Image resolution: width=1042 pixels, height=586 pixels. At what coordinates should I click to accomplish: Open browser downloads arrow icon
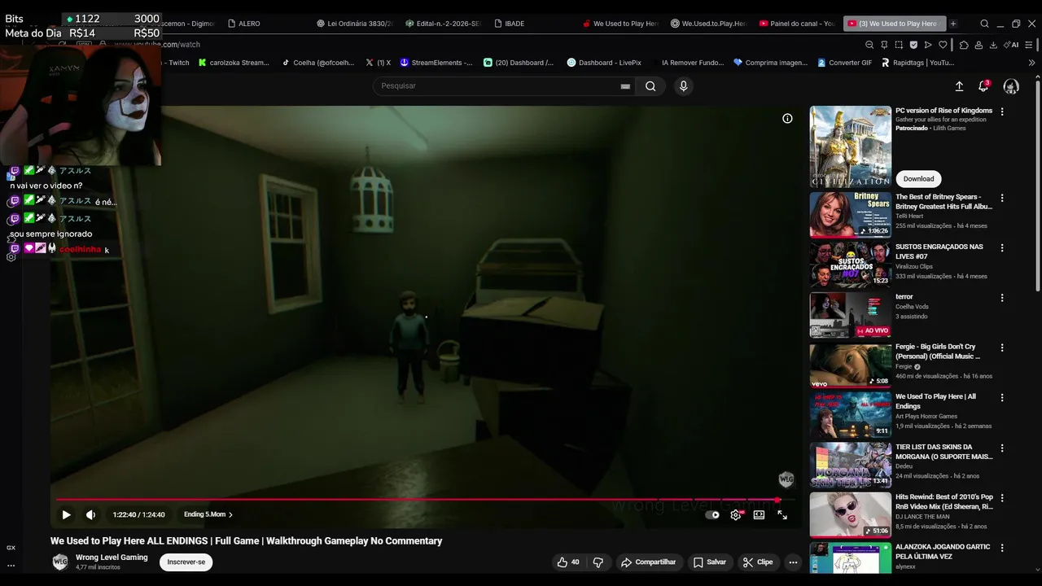pos(994,45)
